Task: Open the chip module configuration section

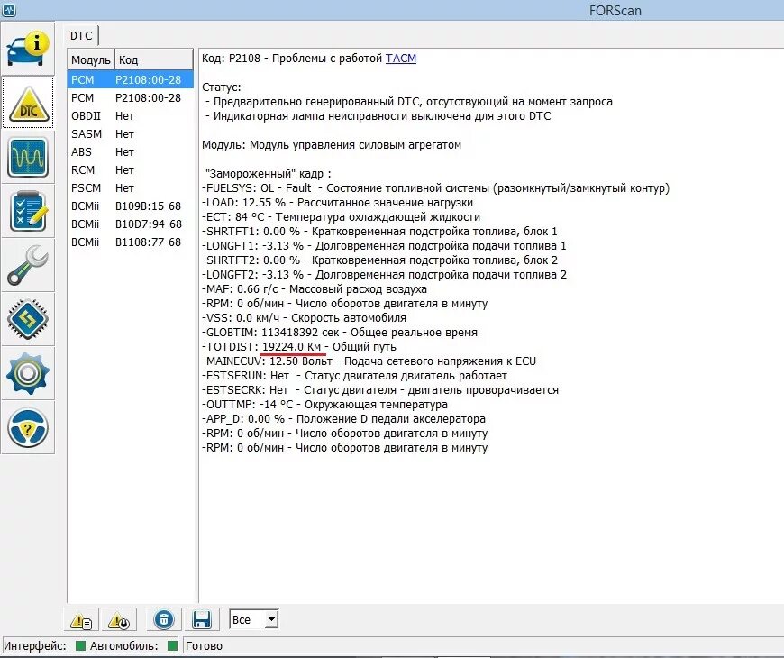Action: 28,319
